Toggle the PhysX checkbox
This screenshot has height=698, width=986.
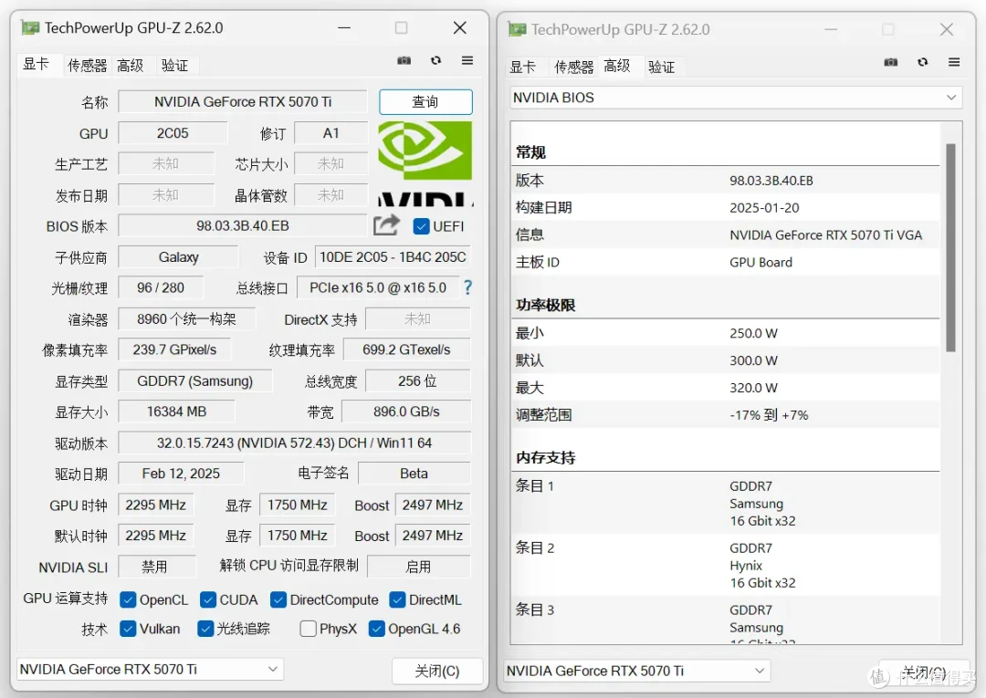[x=309, y=629]
